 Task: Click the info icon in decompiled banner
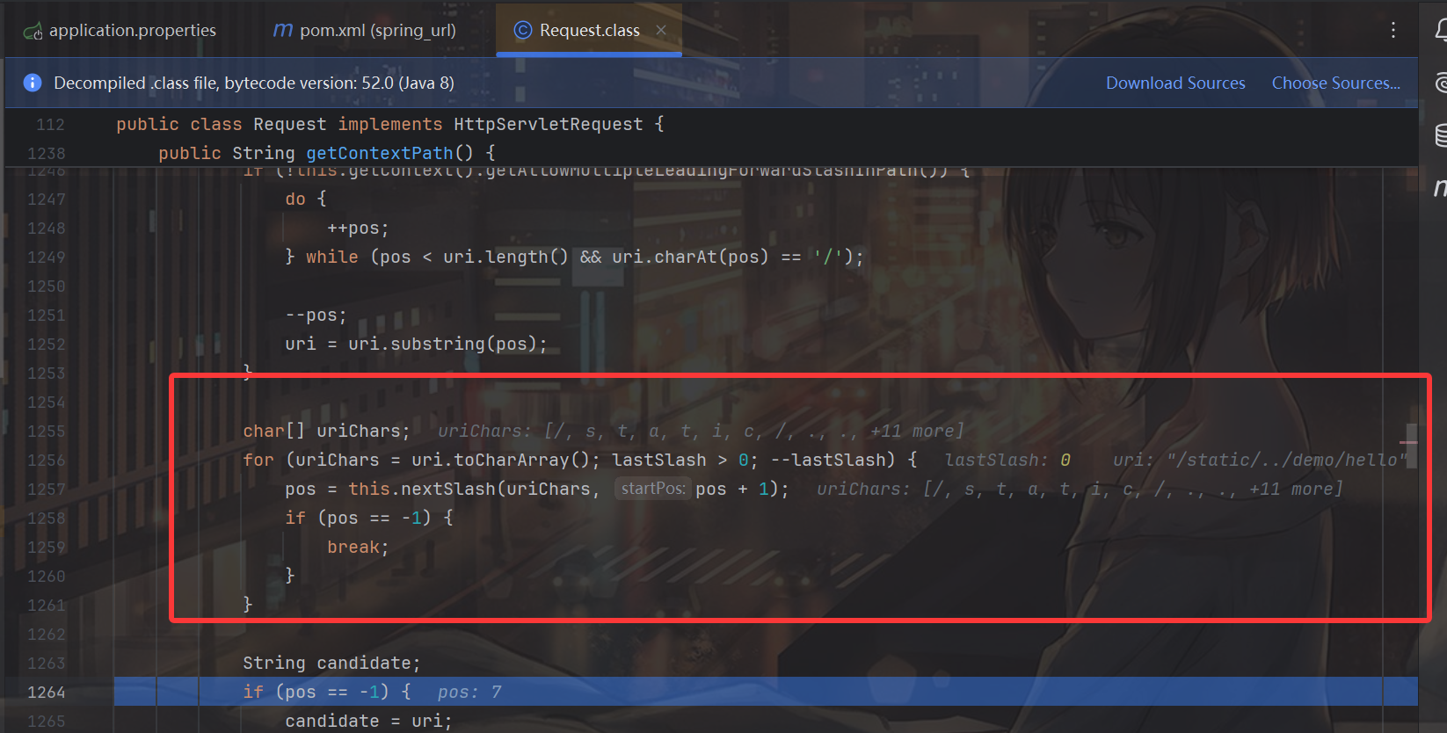coord(33,83)
